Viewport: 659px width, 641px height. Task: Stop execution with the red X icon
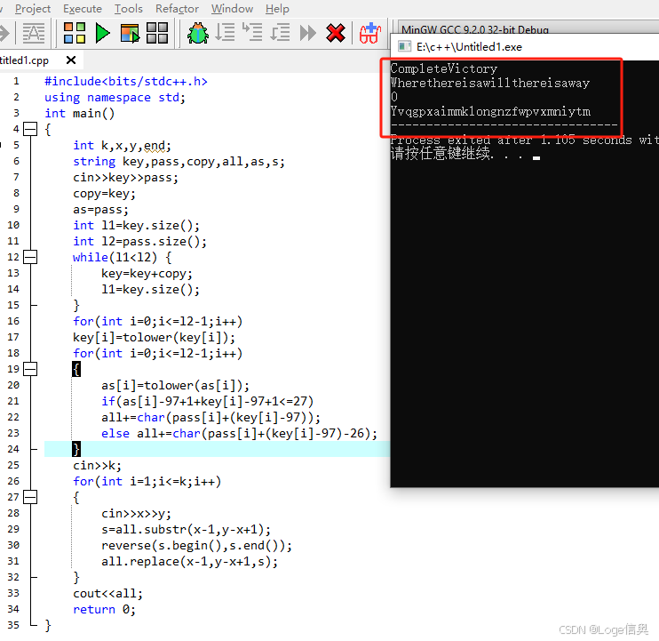336,33
